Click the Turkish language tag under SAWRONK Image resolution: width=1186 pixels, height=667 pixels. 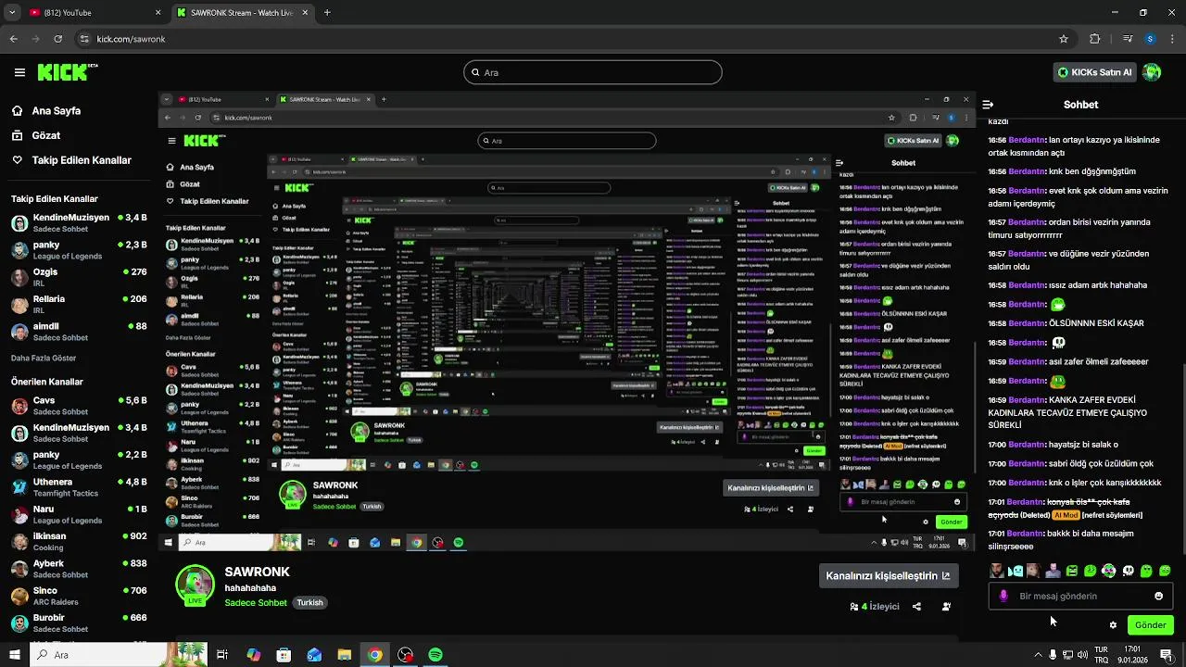pyautogui.click(x=309, y=602)
